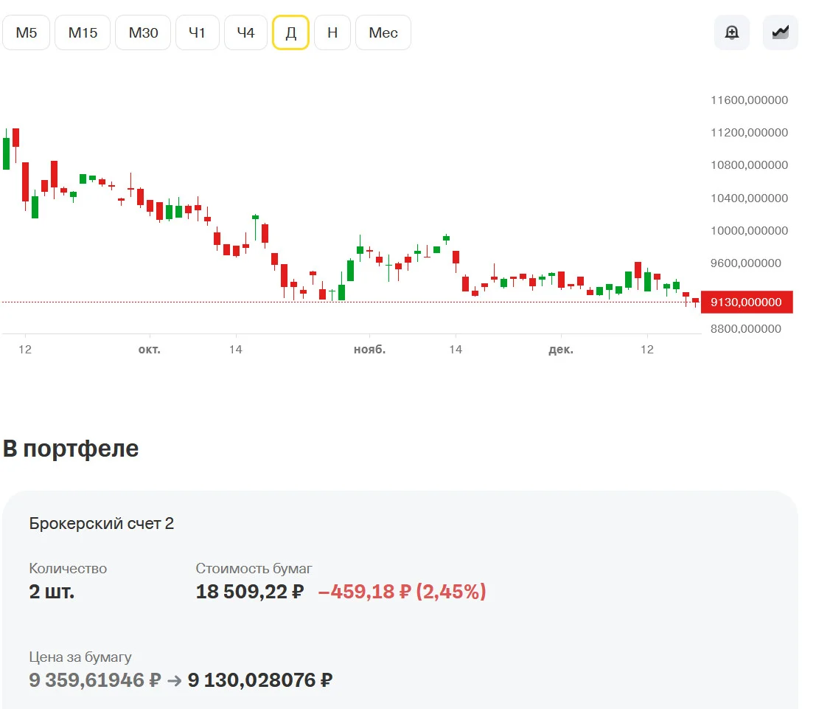The height and width of the screenshot is (709, 816).
Task: Click the нояб. date label on the axis
Action: [369, 350]
